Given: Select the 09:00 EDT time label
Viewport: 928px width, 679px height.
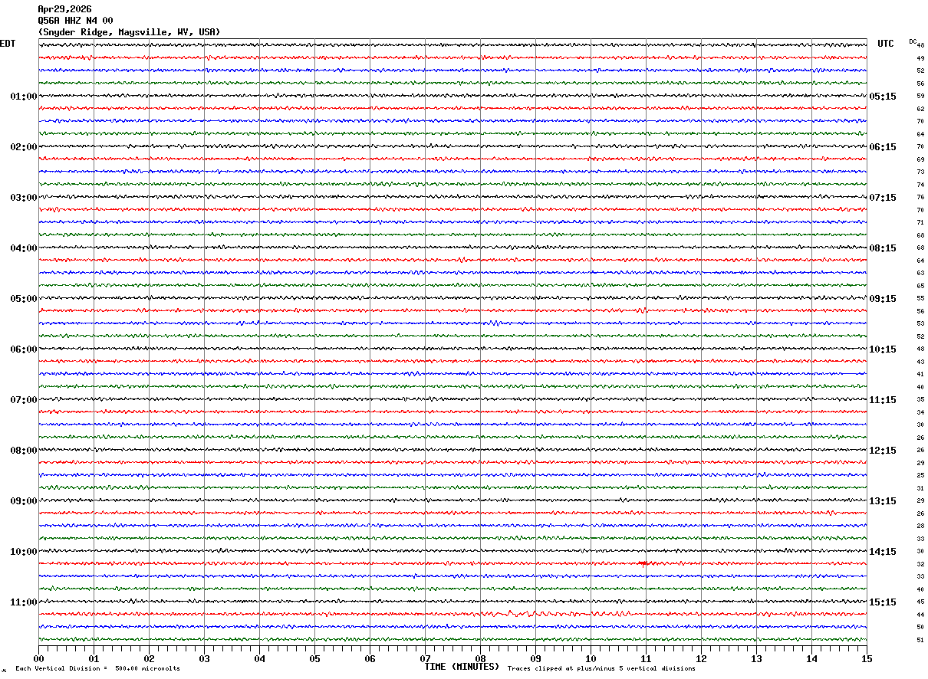Looking at the screenshot, I should point(24,501).
